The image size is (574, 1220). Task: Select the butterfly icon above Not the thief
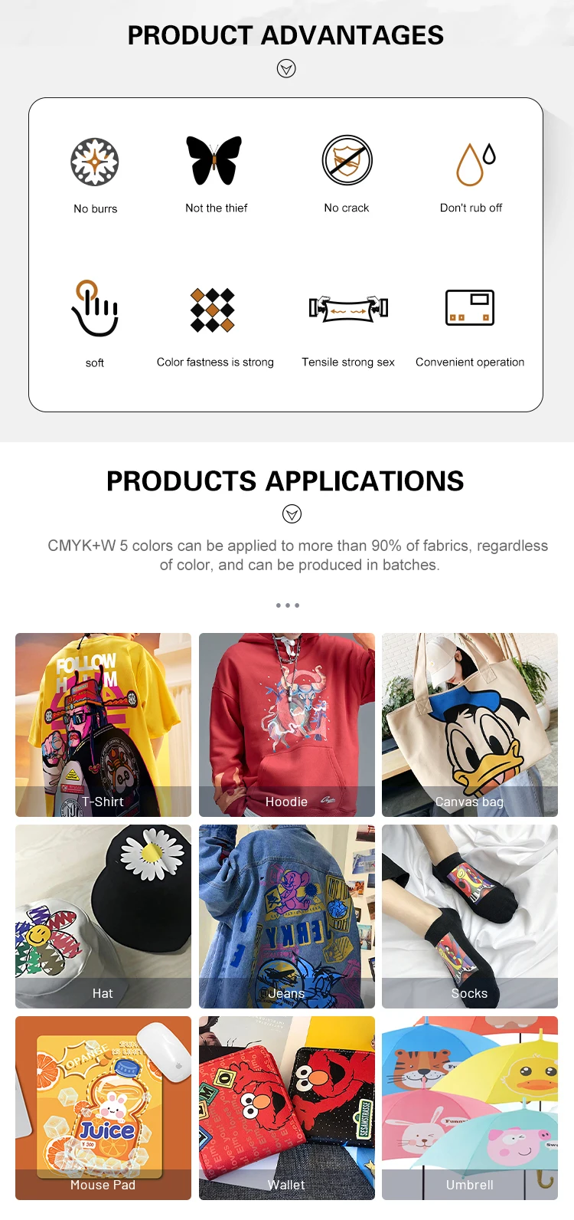coord(215,160)
